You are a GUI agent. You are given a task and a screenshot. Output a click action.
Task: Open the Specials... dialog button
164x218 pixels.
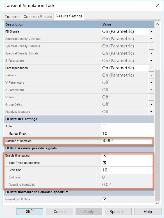118,212
